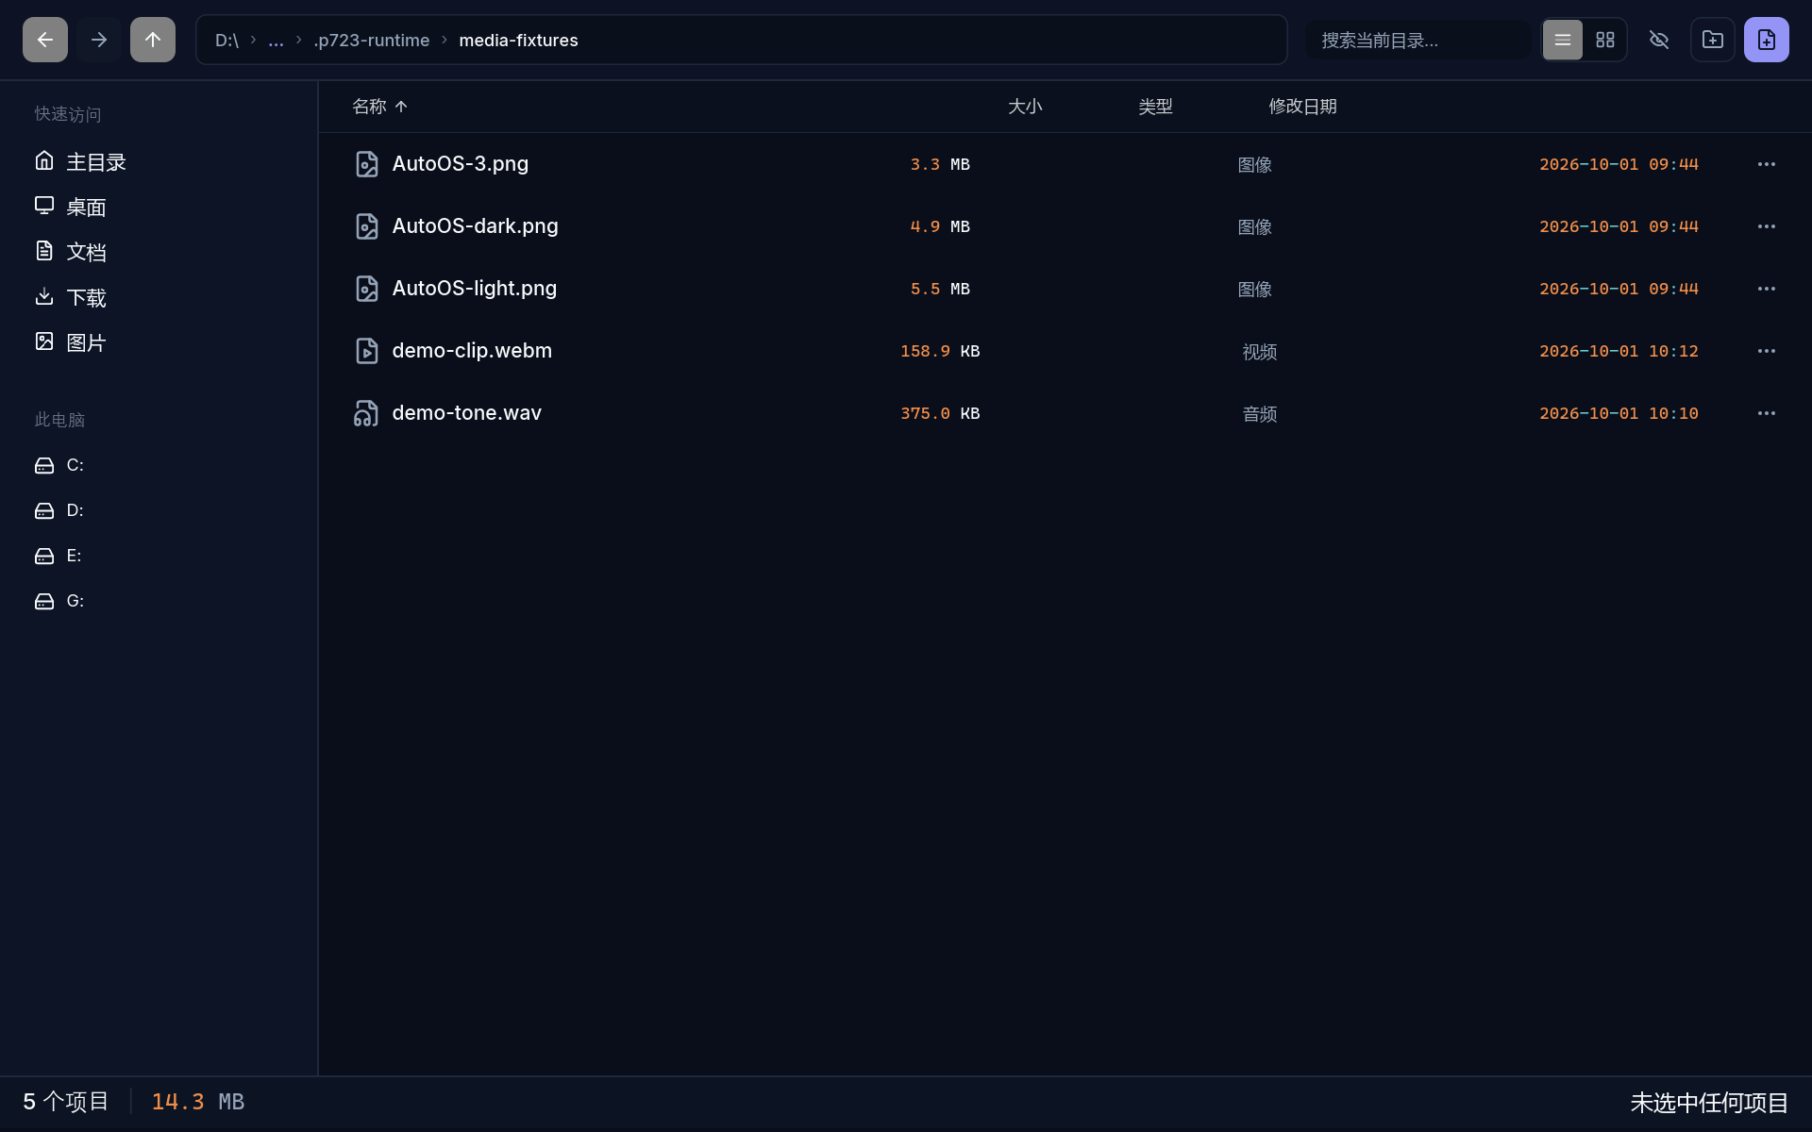The image size is (1812, 1132).
Task: Sort by 类型 column header
Action: (x=1155, y=107)
